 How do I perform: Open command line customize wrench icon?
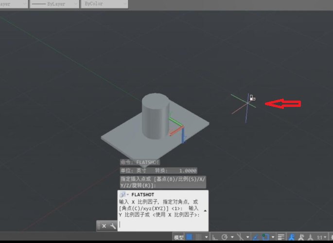(x=113, y=226)
